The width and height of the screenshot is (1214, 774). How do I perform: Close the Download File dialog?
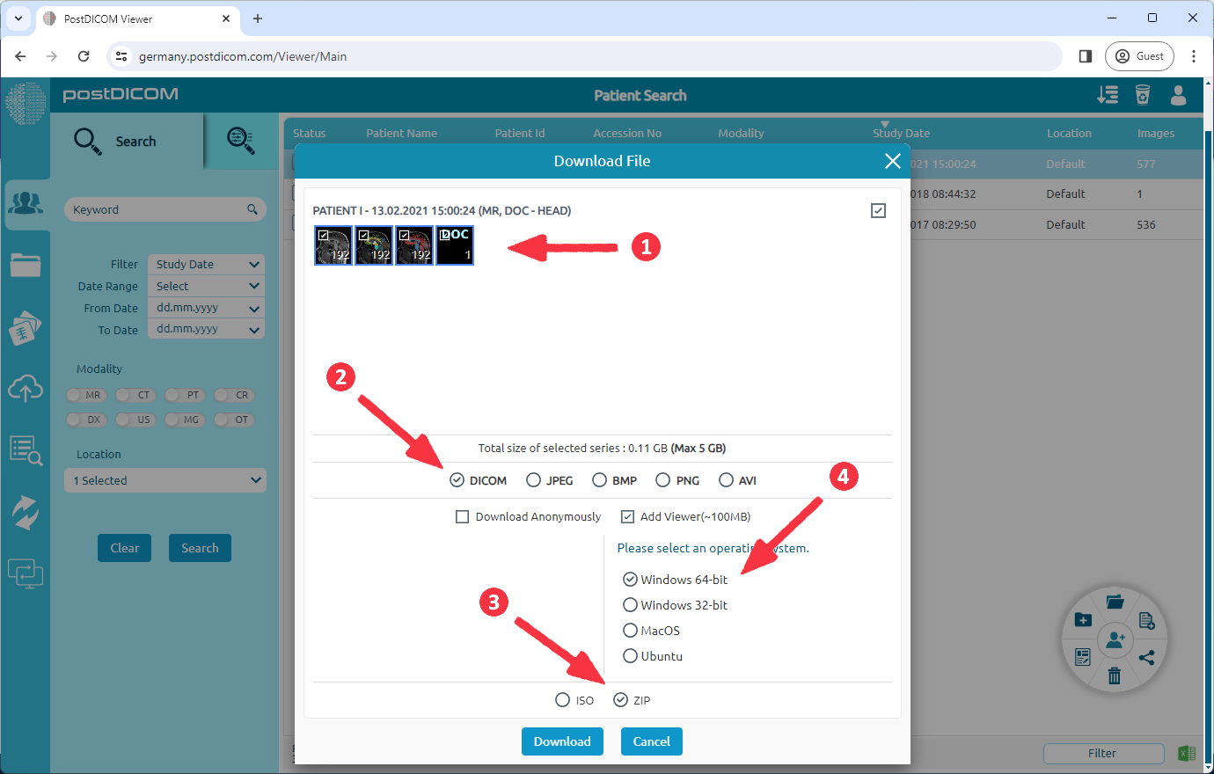click(x=892, y=161)
